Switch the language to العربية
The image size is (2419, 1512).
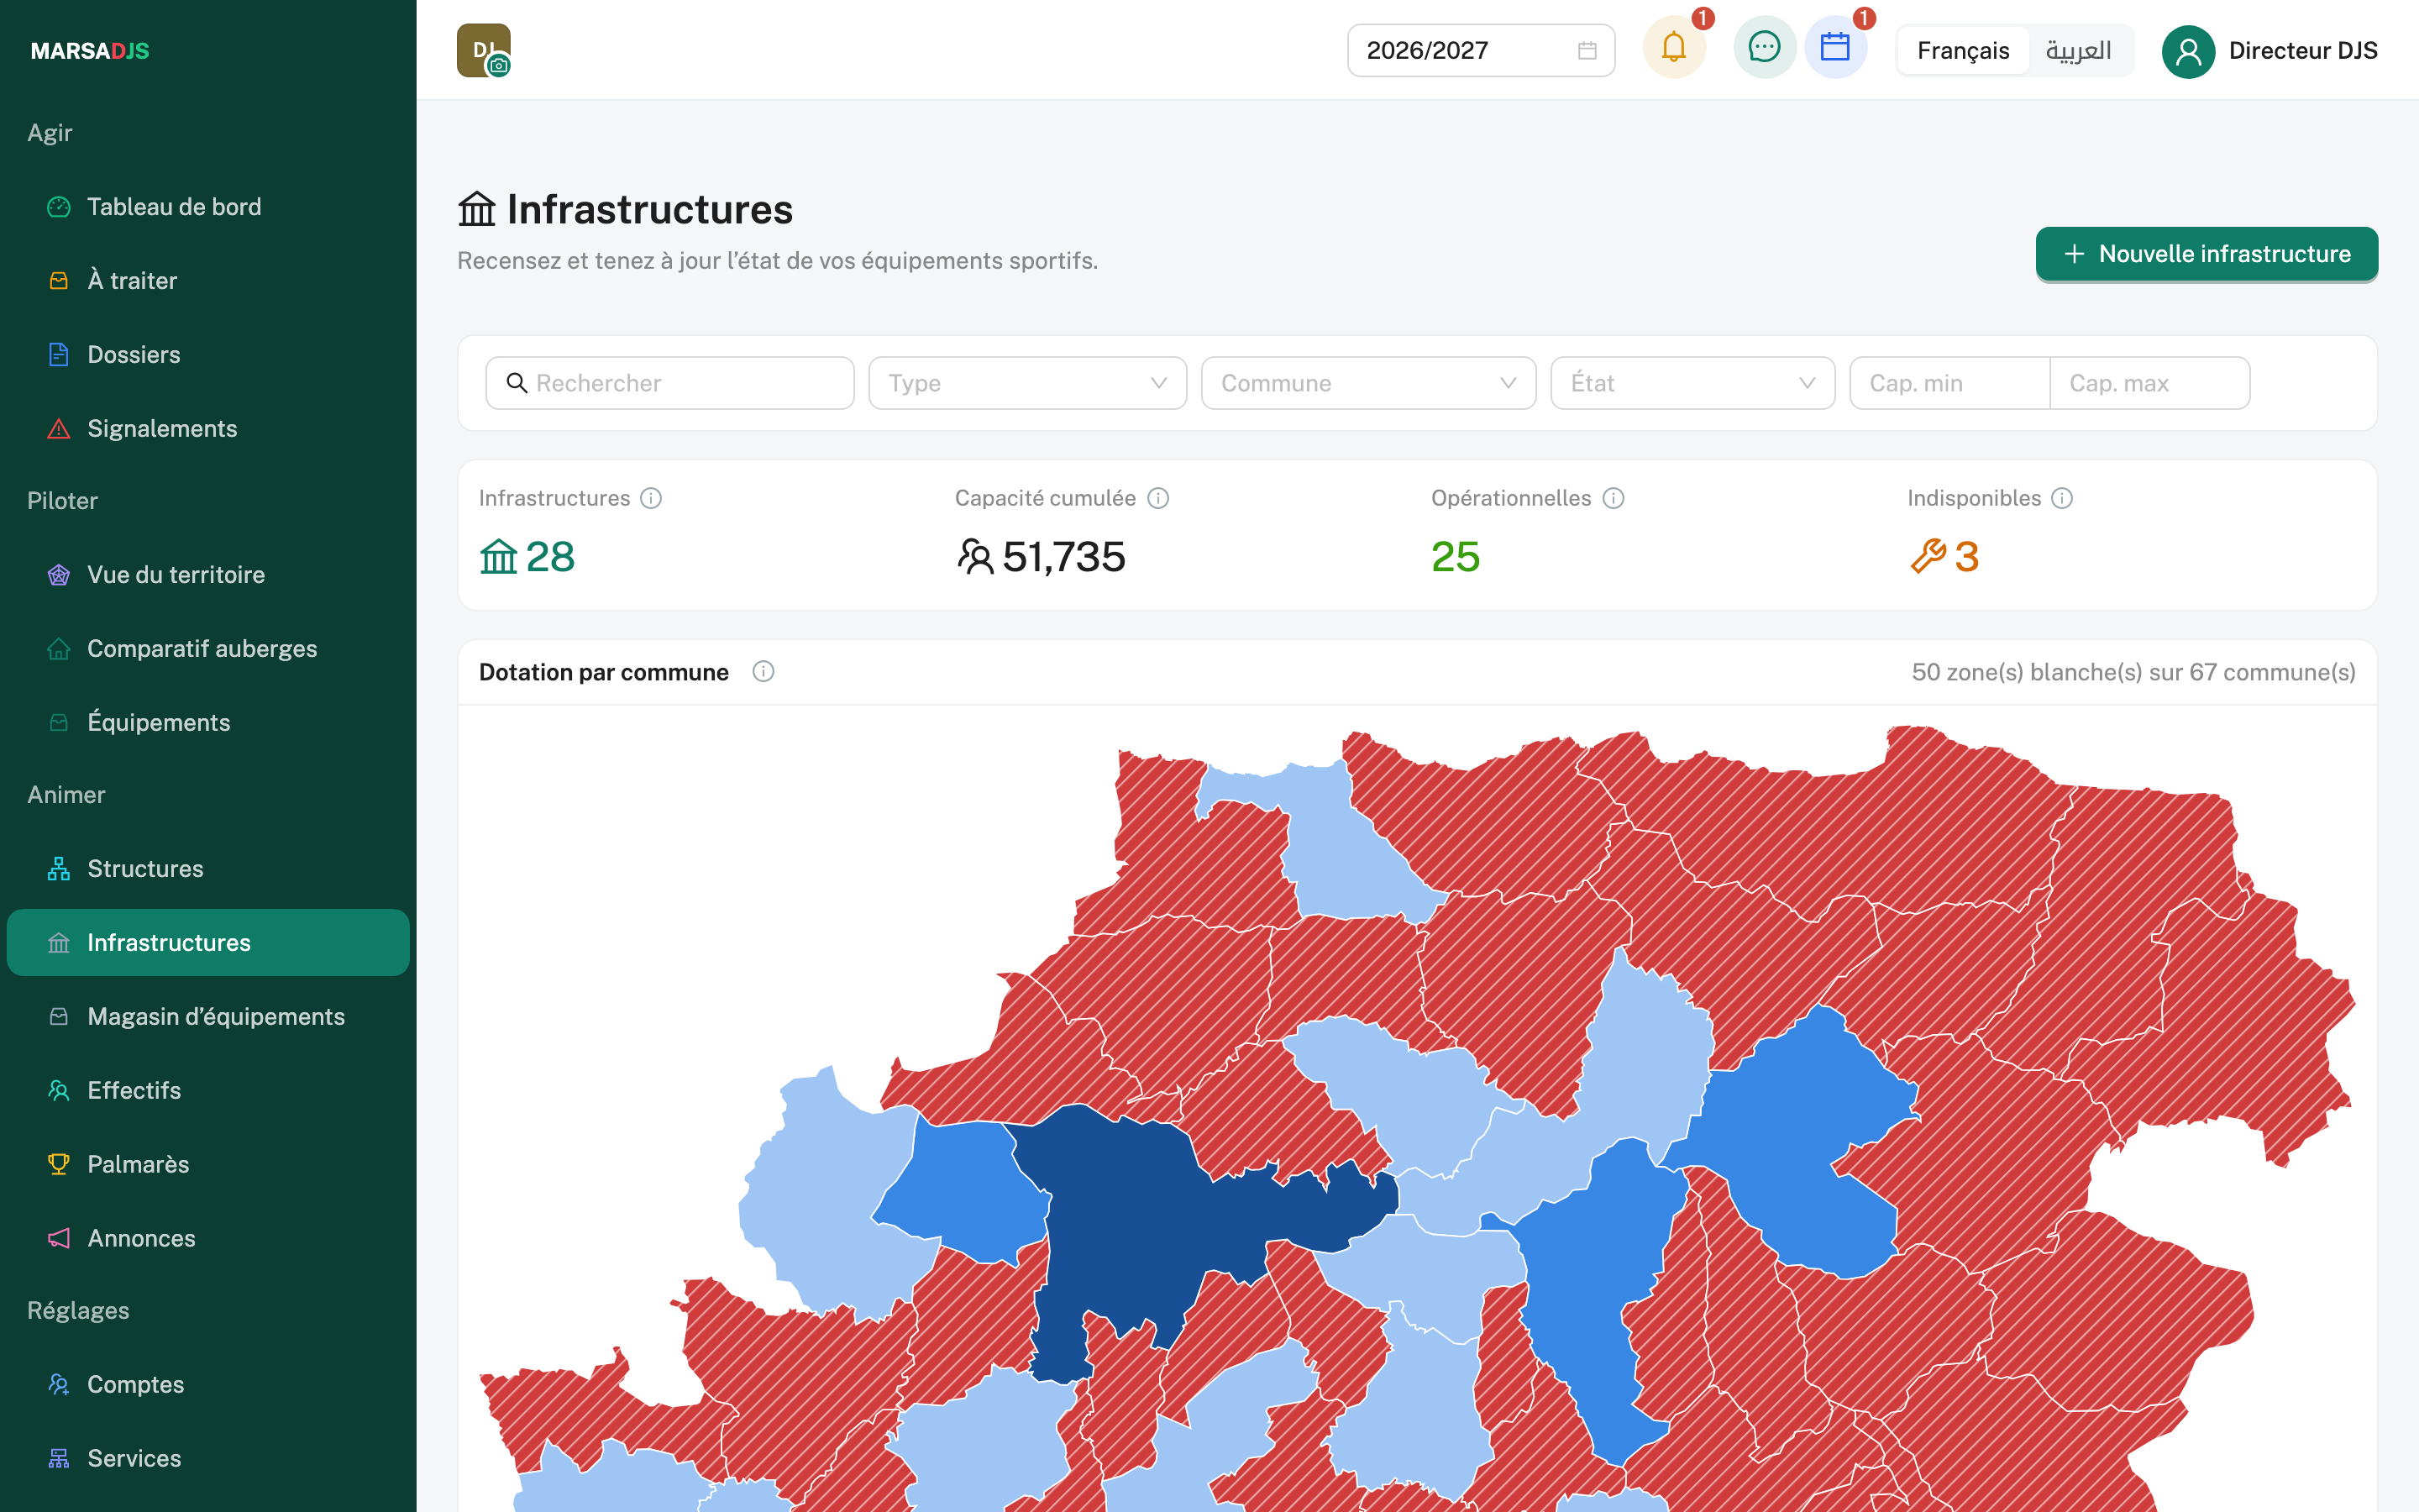2078,50
